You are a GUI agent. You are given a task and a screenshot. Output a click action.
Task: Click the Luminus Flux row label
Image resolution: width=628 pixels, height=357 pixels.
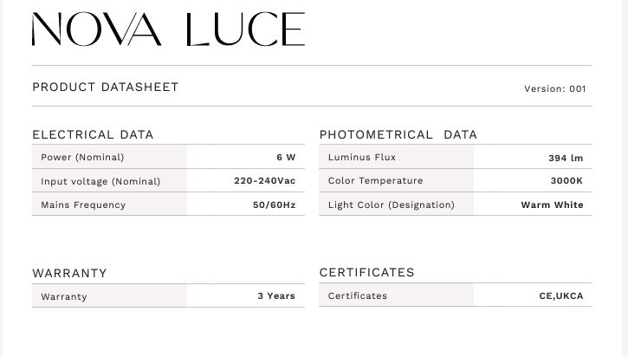[x=361, y=158]
